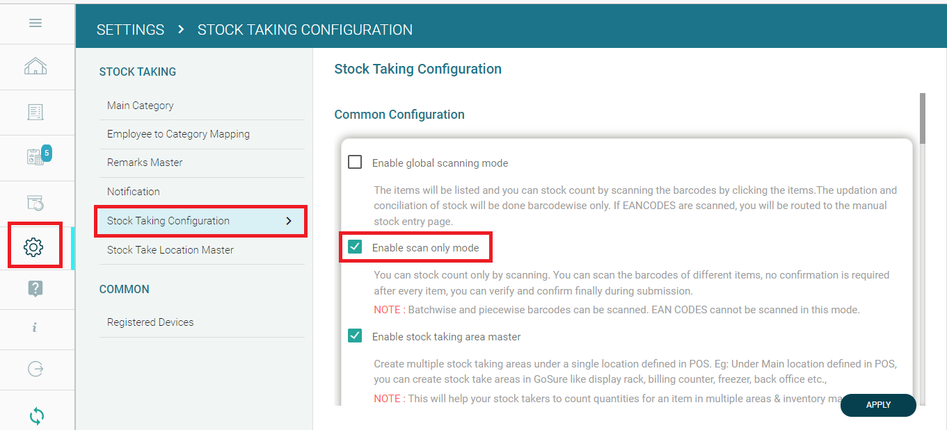Open the hamburger menu
This screenshot has width=947, height=430.
pyautogui.click(x=35, y=23)
